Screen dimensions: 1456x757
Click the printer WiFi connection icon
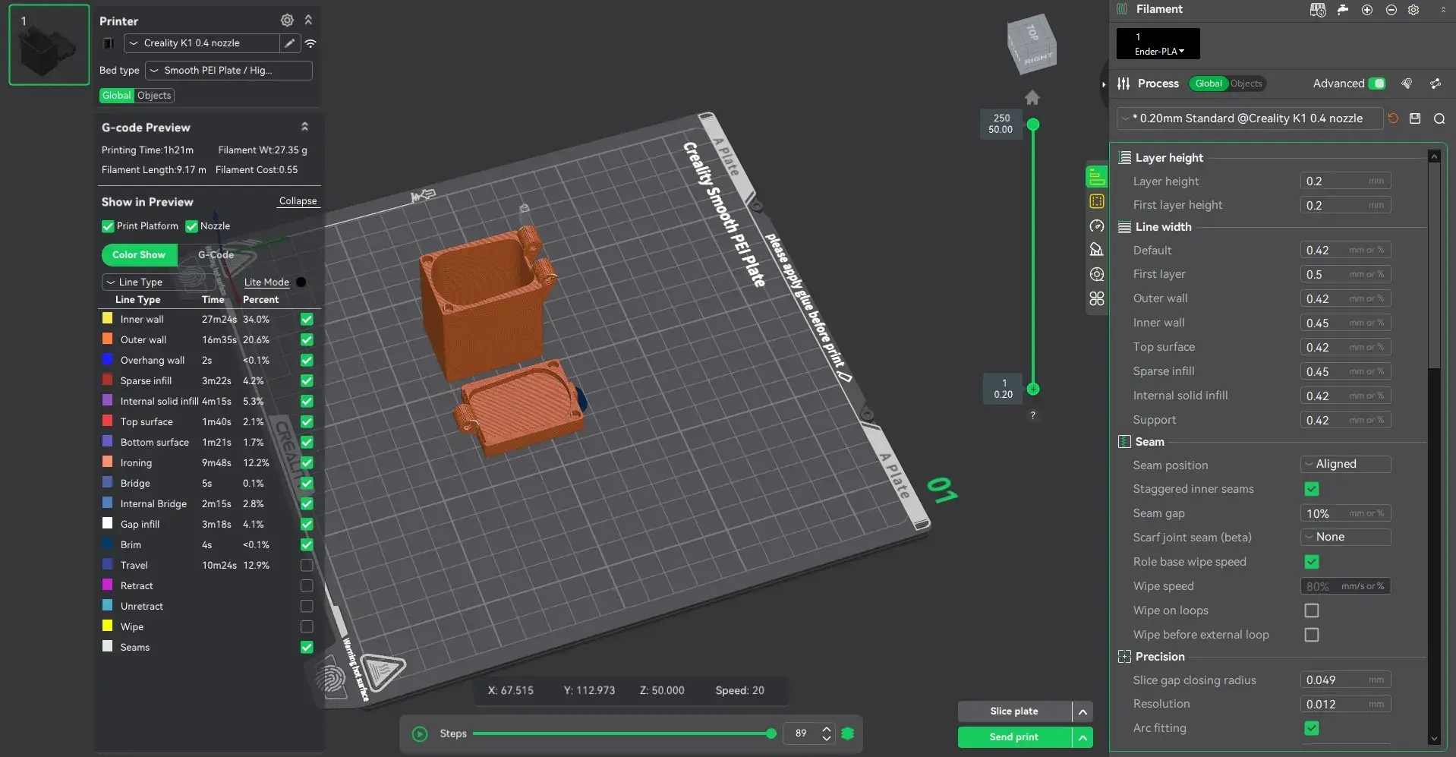(x=310, y=43)
